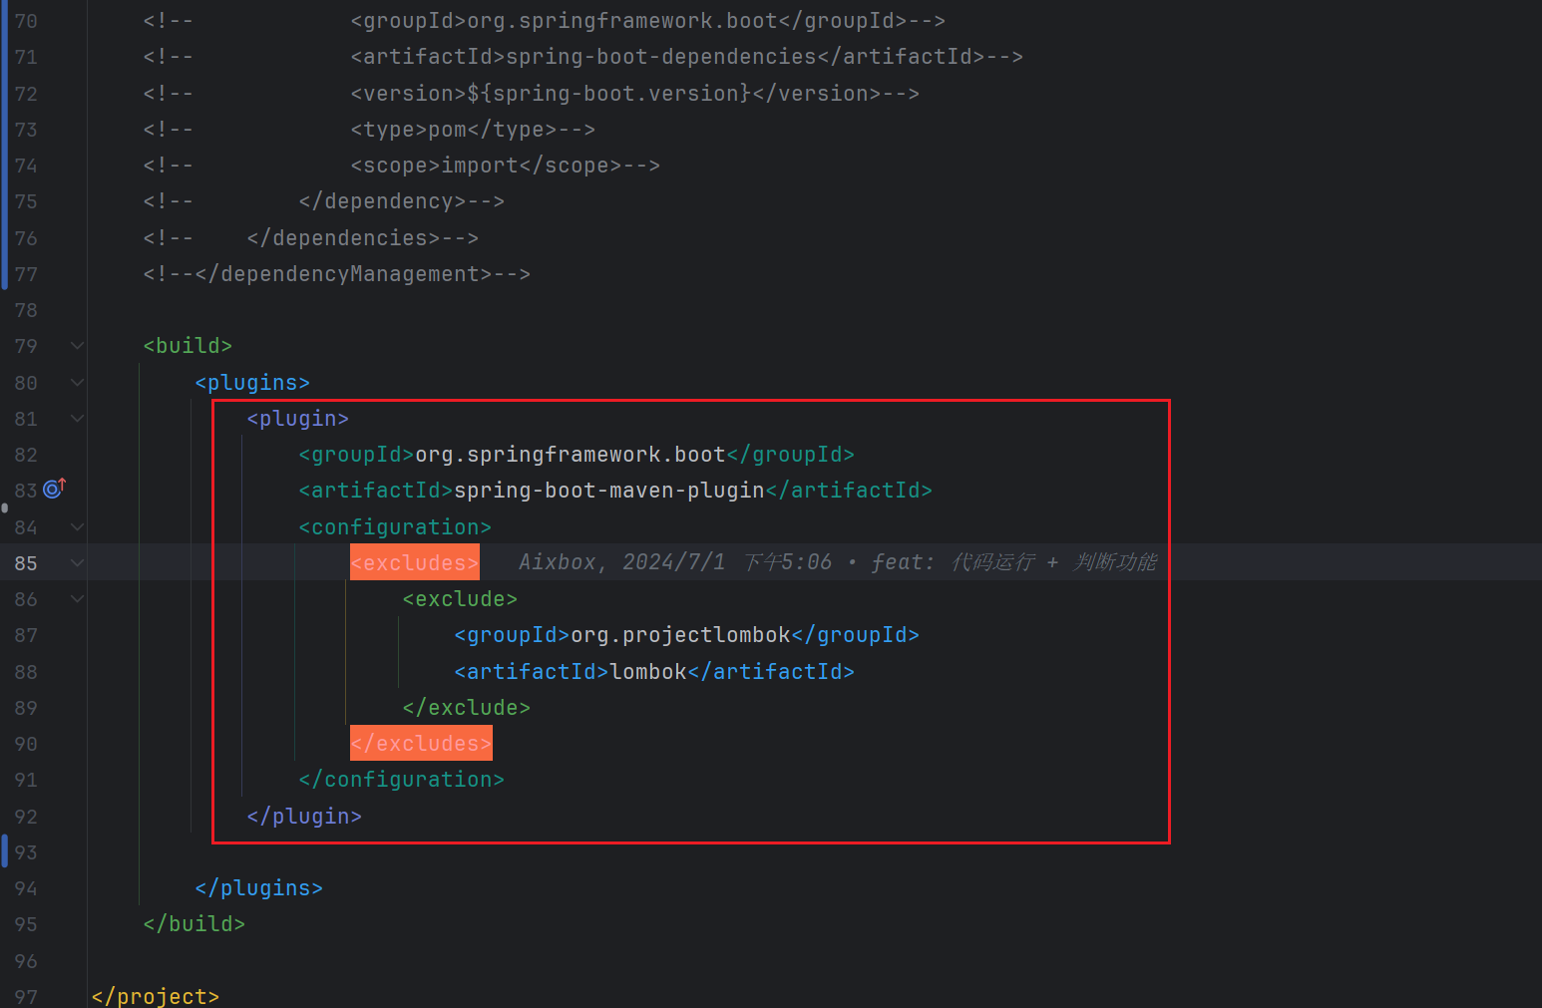This screenshot has height=1008, width=1542.
Task: Click the spring-boot-maven-plugin artifactId text
Action: 608,491
